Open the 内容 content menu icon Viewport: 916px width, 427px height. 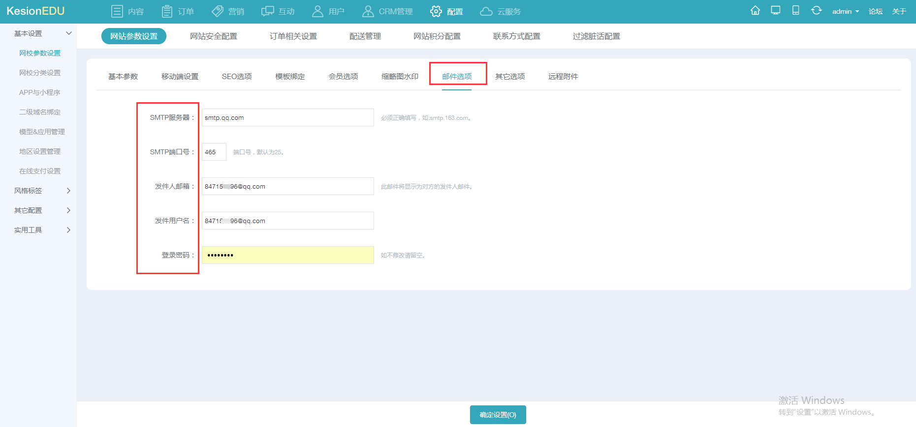pyautogui.click(x=117, y=11)
